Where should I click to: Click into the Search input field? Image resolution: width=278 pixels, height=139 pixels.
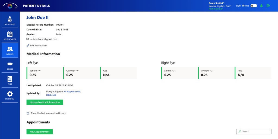(x=254, y=132)
